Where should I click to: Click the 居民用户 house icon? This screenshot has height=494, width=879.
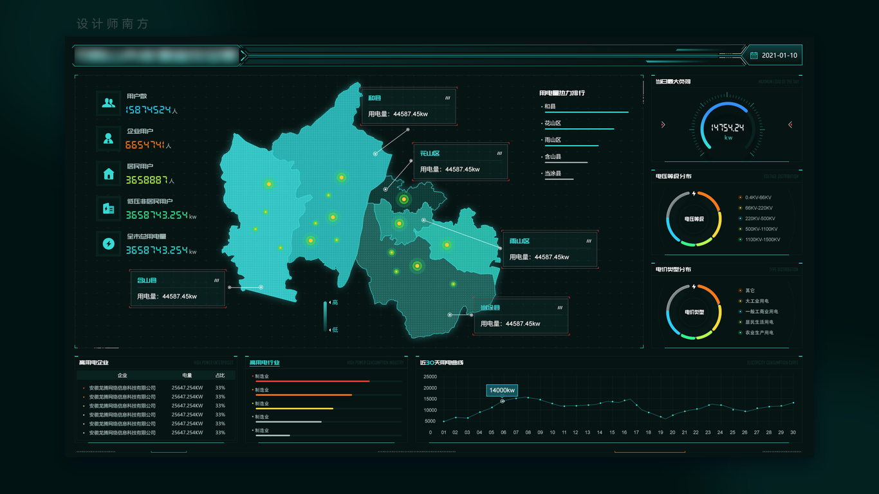[109, 174]
